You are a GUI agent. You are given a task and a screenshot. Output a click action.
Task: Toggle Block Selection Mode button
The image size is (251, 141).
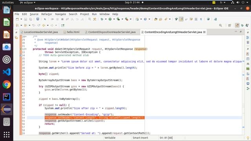(196, 19)
